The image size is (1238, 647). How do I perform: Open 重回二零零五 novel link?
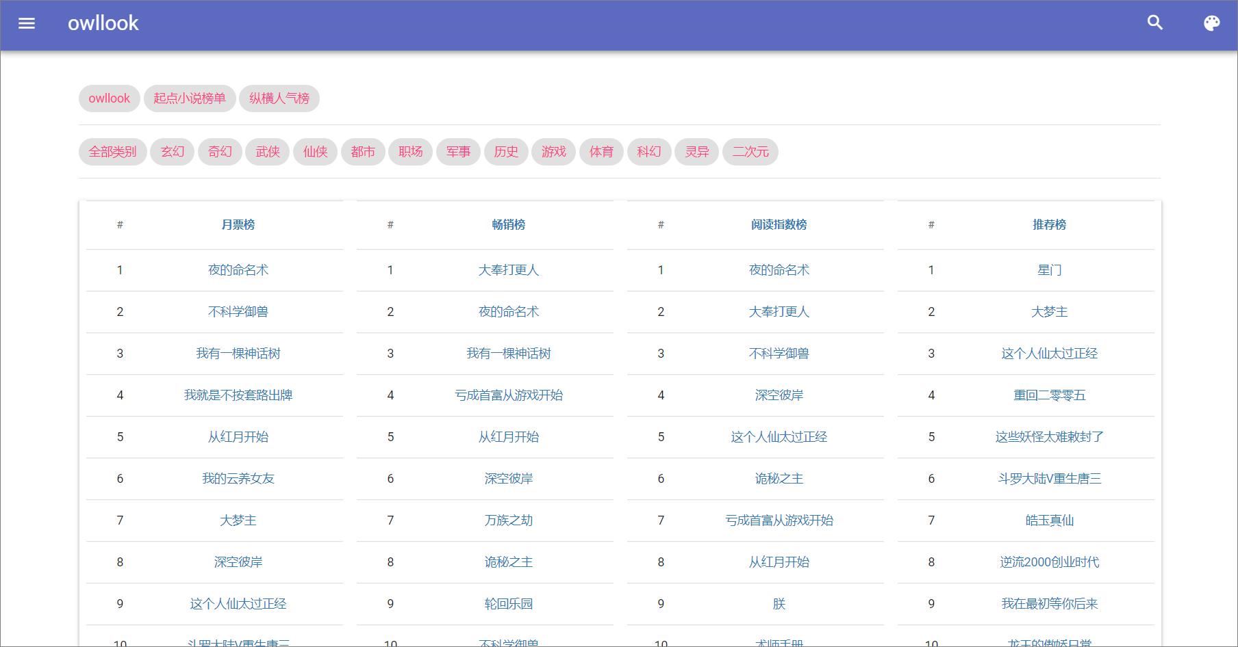(x=1050, y=395)
